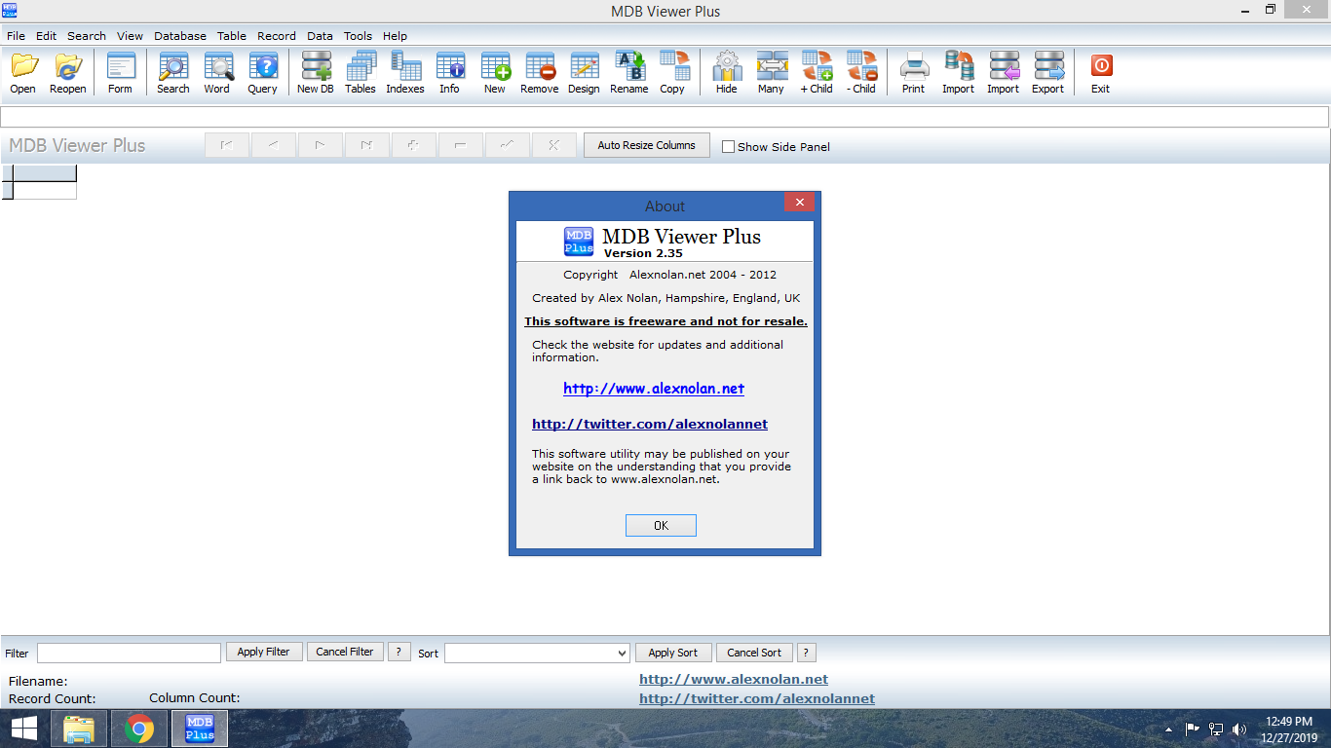
Task: Open the twitter link in status area
Action: coord(757,698)
